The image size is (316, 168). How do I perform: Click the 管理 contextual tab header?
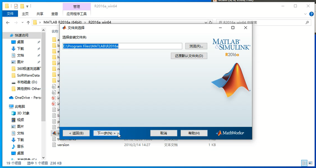click(x=77, y=6)
